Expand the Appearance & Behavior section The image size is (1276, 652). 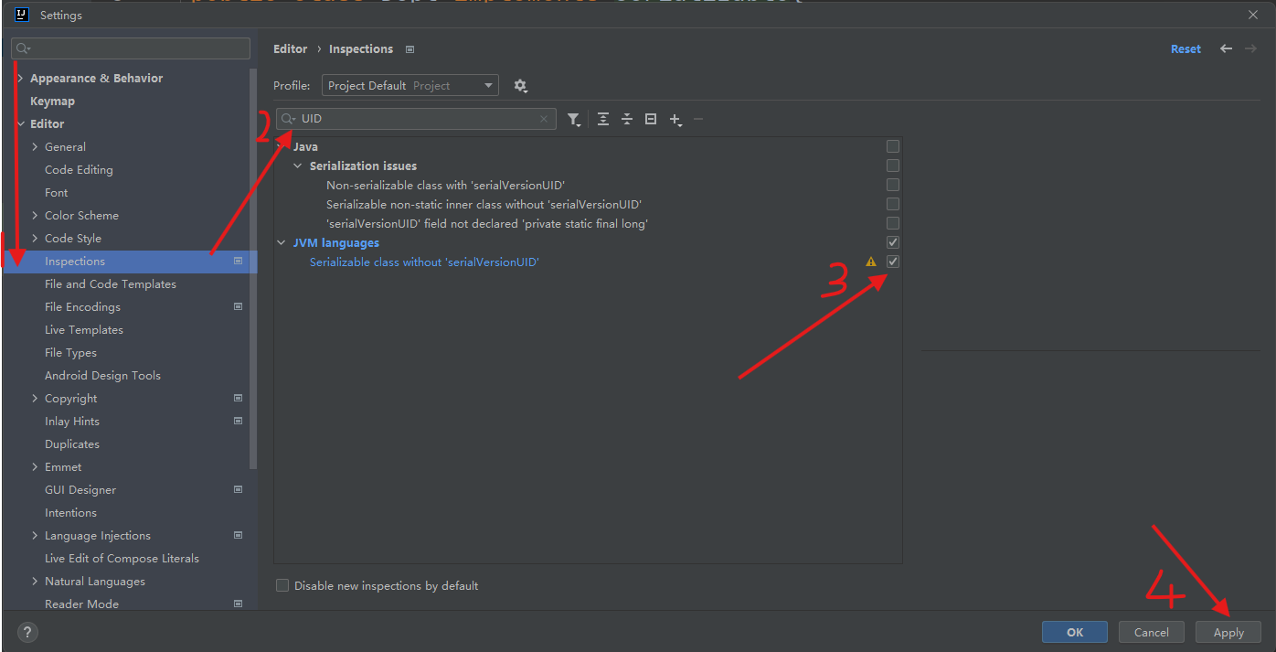[x=20, y=79]
